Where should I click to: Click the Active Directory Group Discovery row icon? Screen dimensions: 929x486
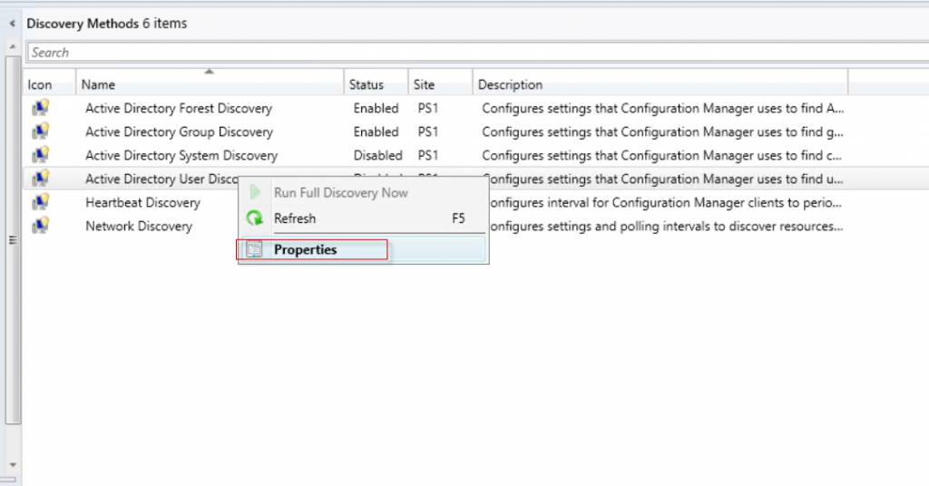pyautogui.click(x=40, y=131)
